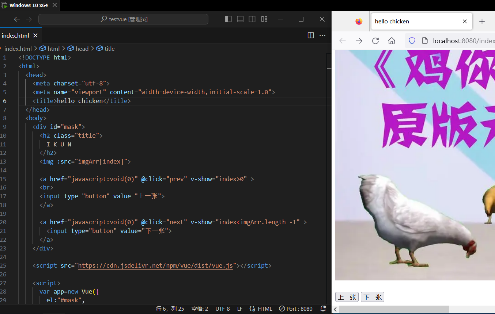
Task: Click the I K U N text in code
Action: [x=59, y=144]
